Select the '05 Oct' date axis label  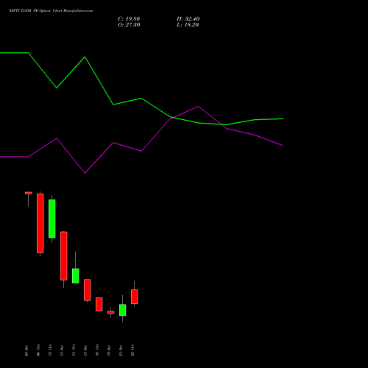point(26,350)
